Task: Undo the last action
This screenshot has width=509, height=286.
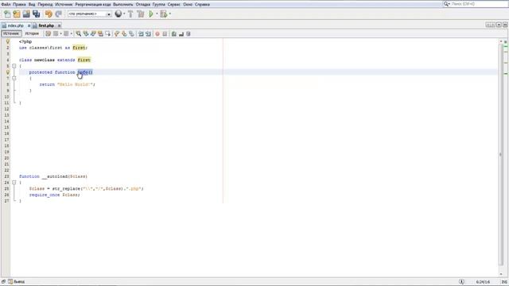Action: 49,14
